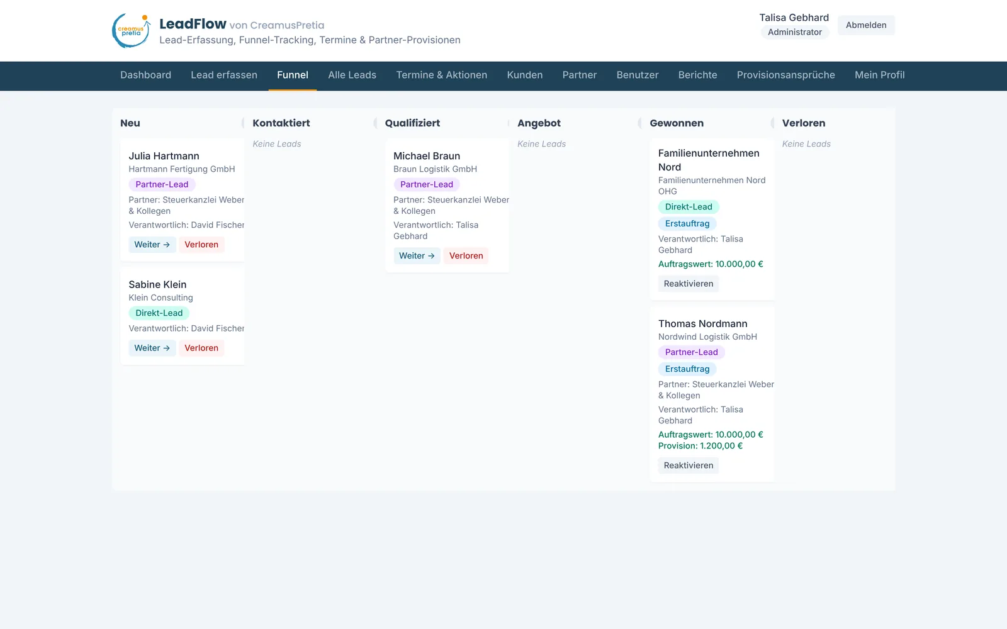
Task: Show Provisionsansprüche
Action: 786,75
